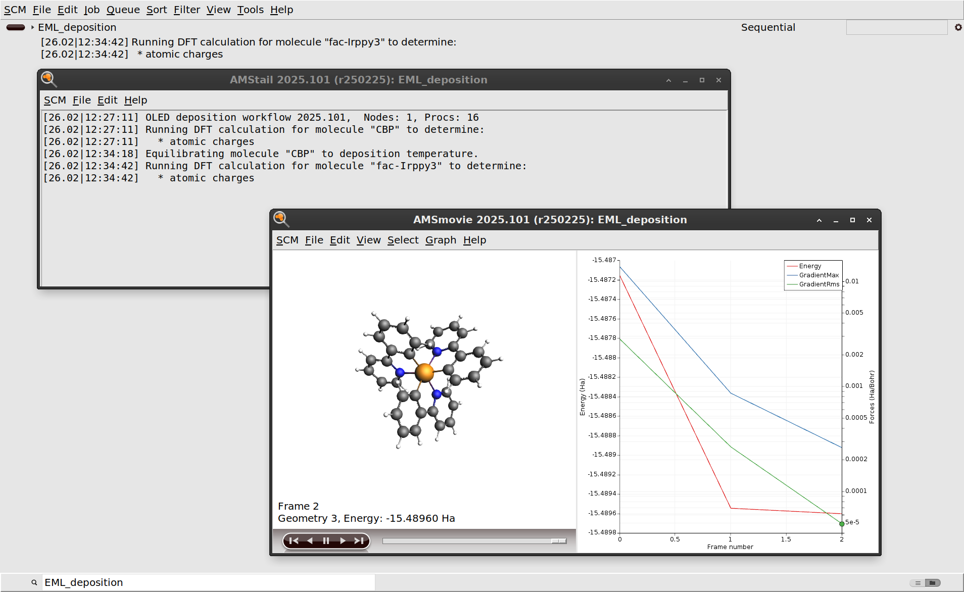This screenshot has width=964, height=592.
Task: Open the Graph menu in AMSmovie
Action: pyautogui.click(x=441, y=240)
